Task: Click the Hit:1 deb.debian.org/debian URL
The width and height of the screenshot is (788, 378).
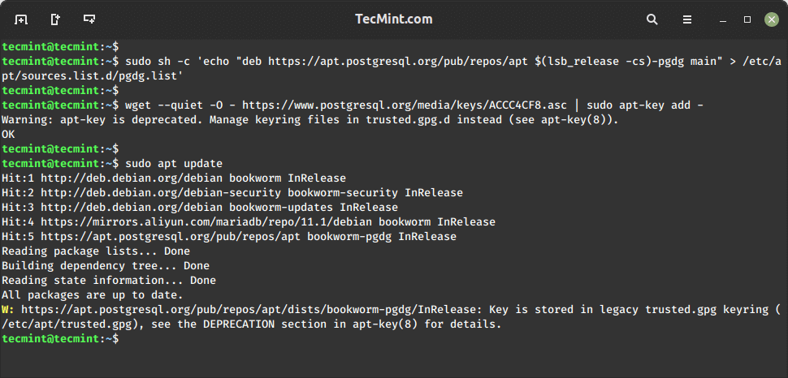Action: [132, 178]
